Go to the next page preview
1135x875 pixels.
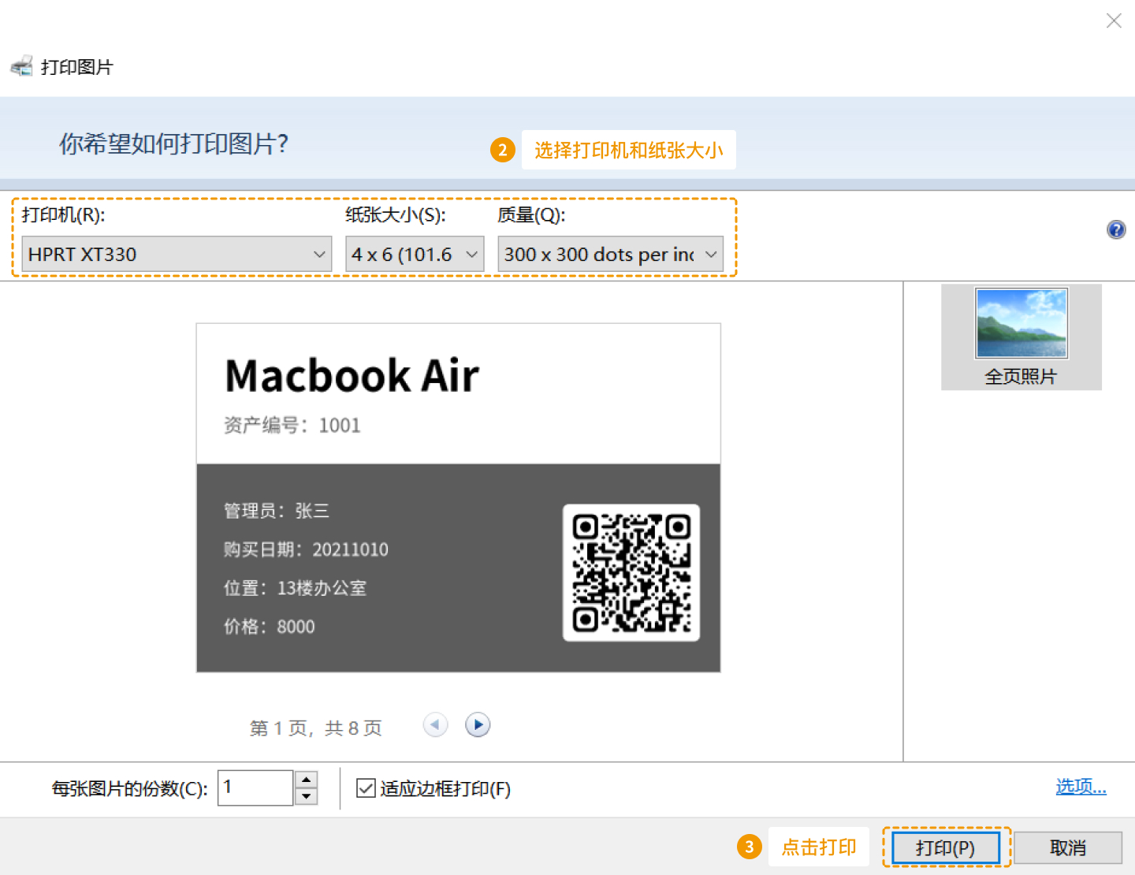coord(478,724)
